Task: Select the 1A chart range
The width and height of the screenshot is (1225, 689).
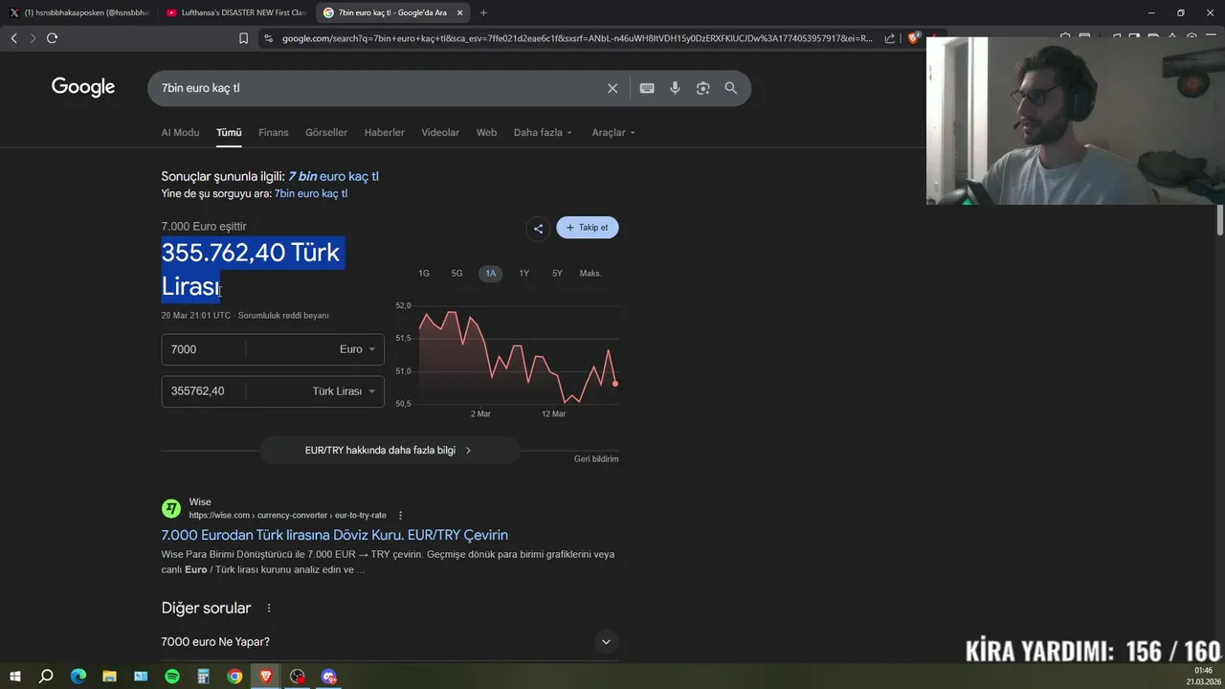Action: pyautogui.click(x=490, y=274)
